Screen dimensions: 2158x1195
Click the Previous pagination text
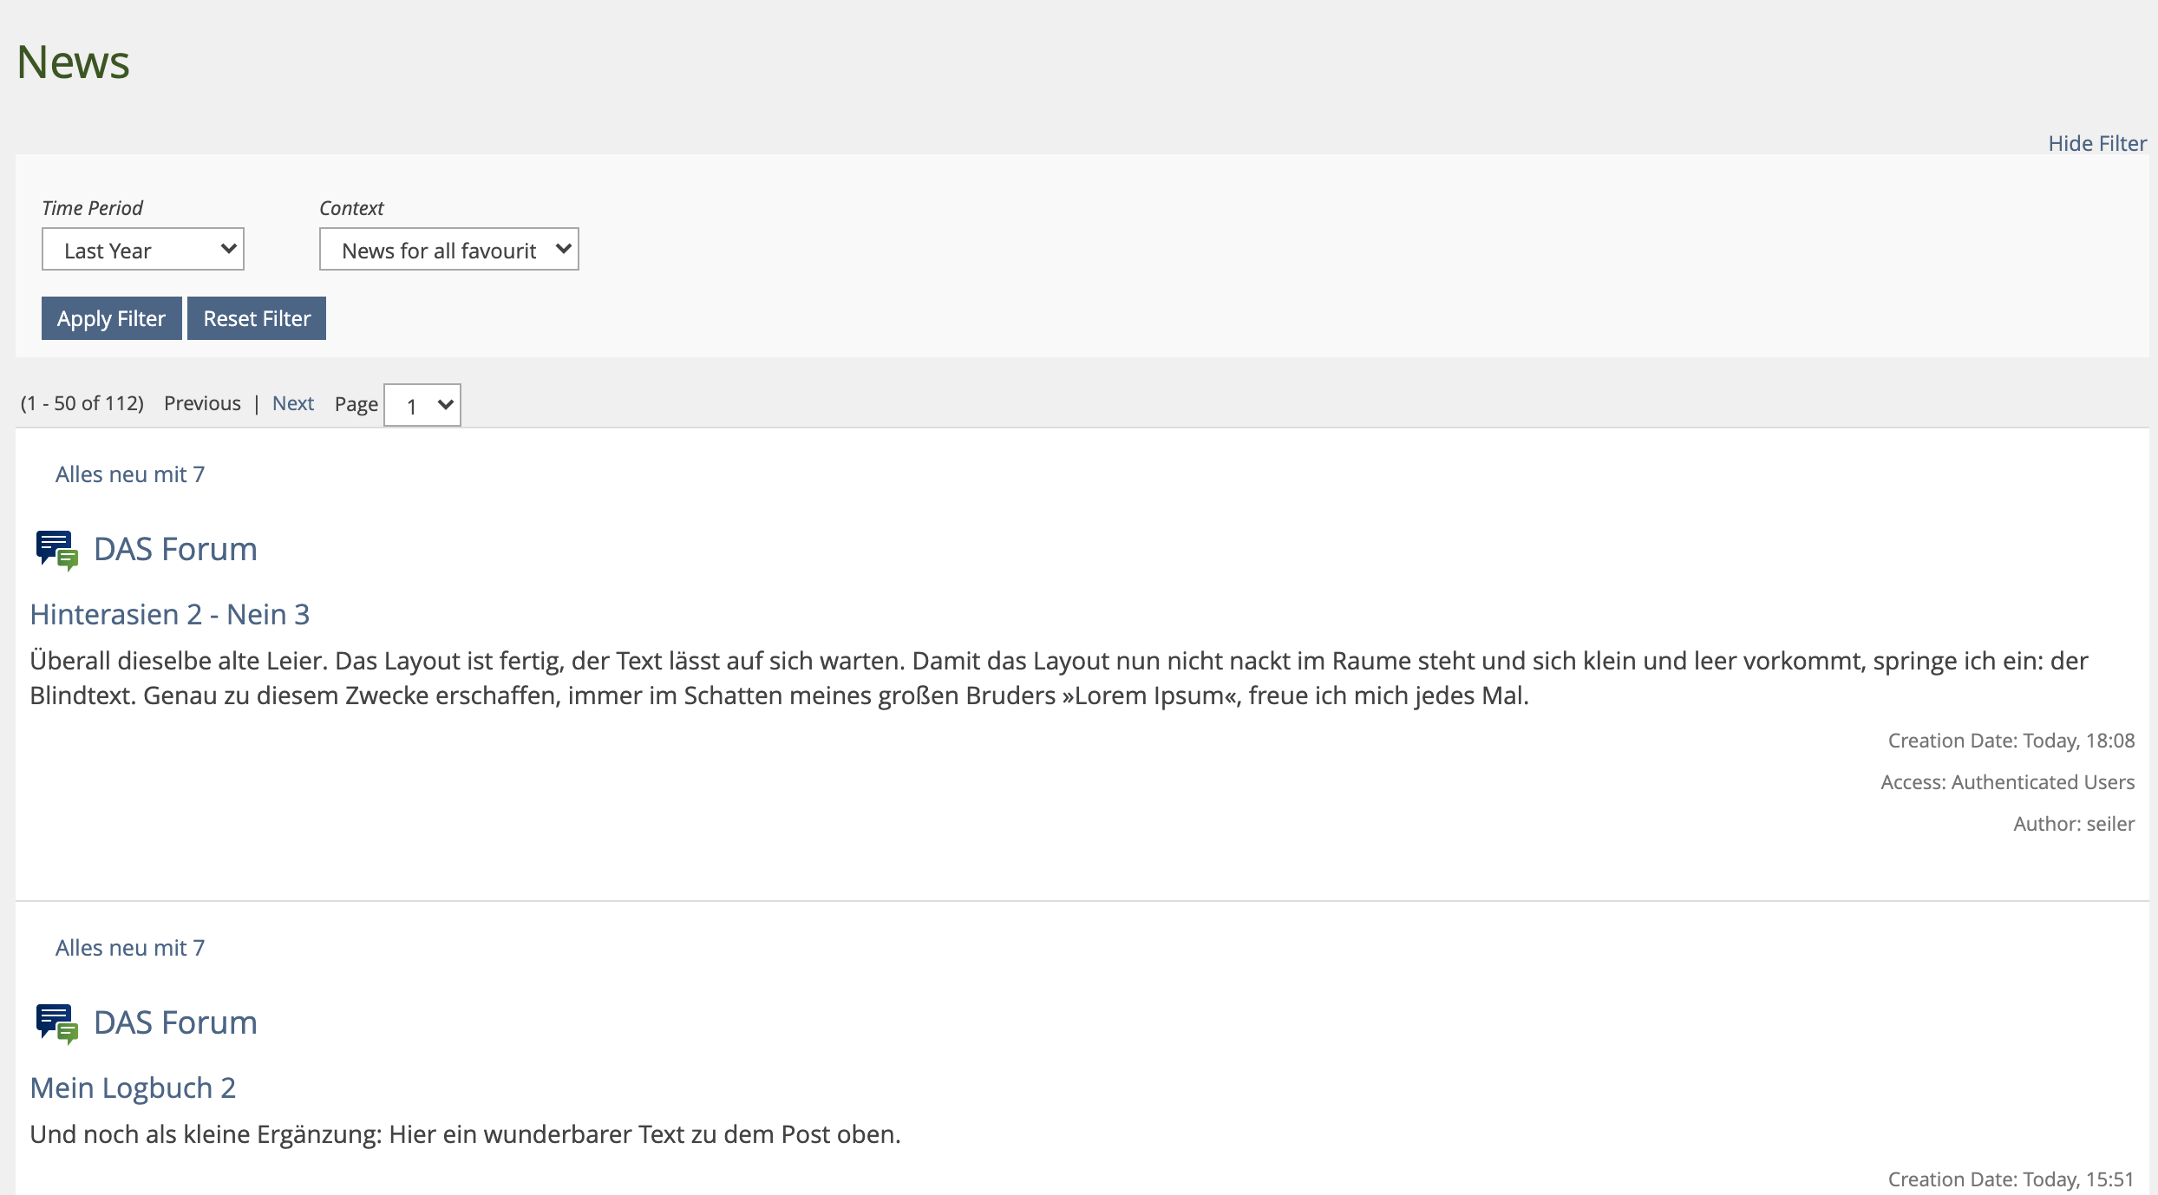coord(202,403)
